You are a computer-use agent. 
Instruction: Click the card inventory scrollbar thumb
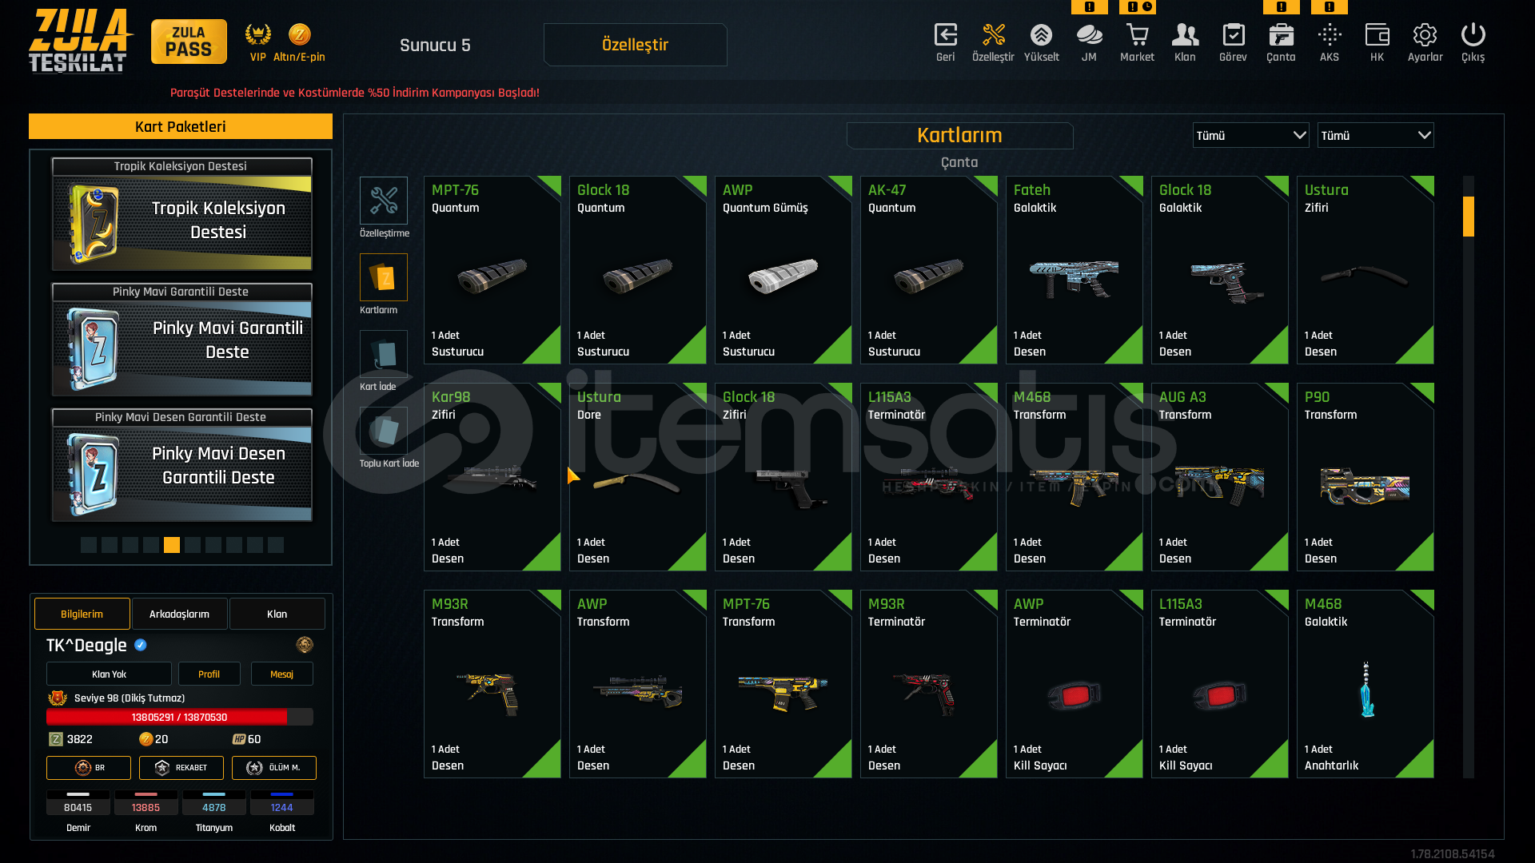[x=1469, y=217]
